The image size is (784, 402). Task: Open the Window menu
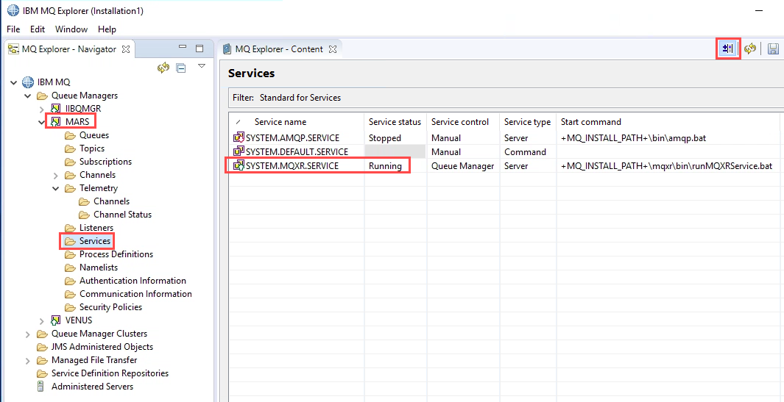pos(71,29)
